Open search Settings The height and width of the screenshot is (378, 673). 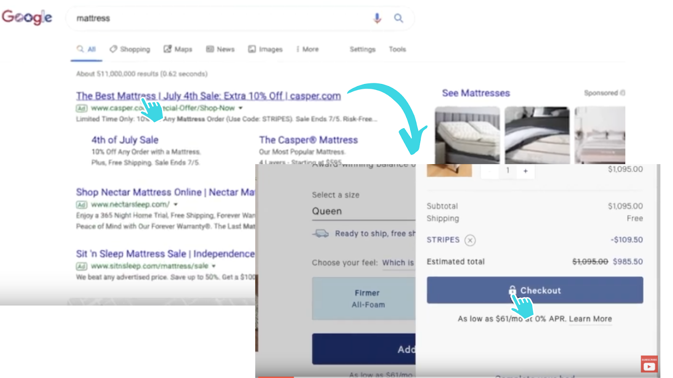[363, 49]
